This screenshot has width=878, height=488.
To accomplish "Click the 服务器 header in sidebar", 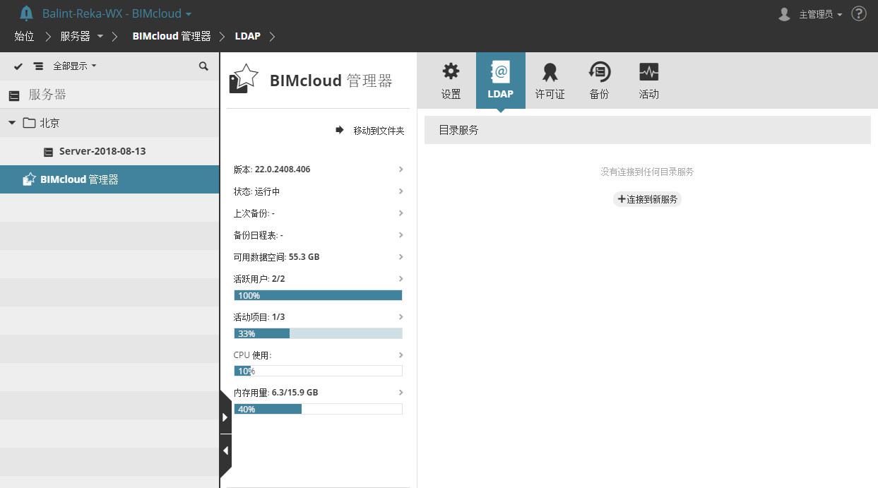I will click(x=109, y=95).
